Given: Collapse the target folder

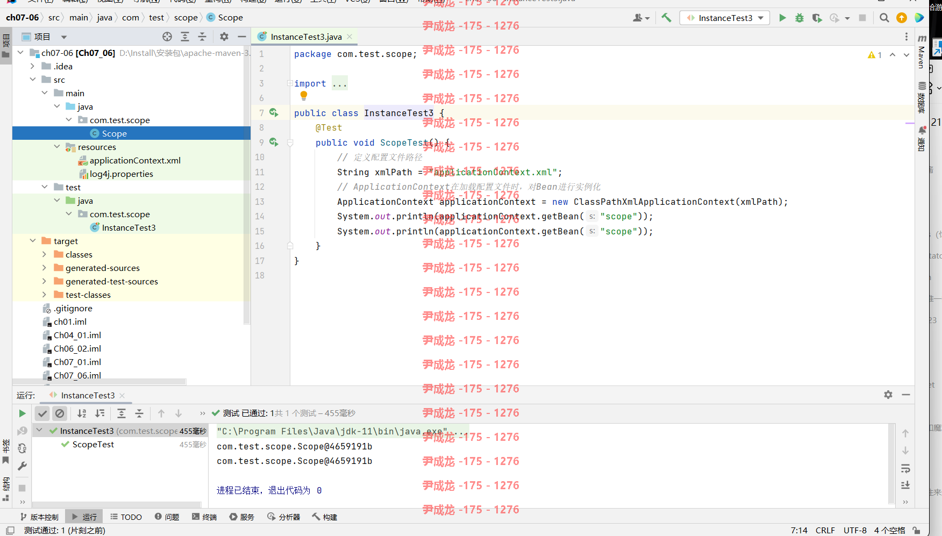Looking at the screenshot, I should tap(32, 241).
